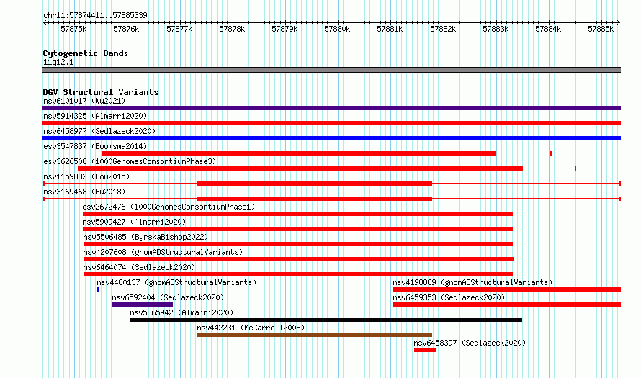Open nsv6592404 (Sedlazeck2020) label

168,297
